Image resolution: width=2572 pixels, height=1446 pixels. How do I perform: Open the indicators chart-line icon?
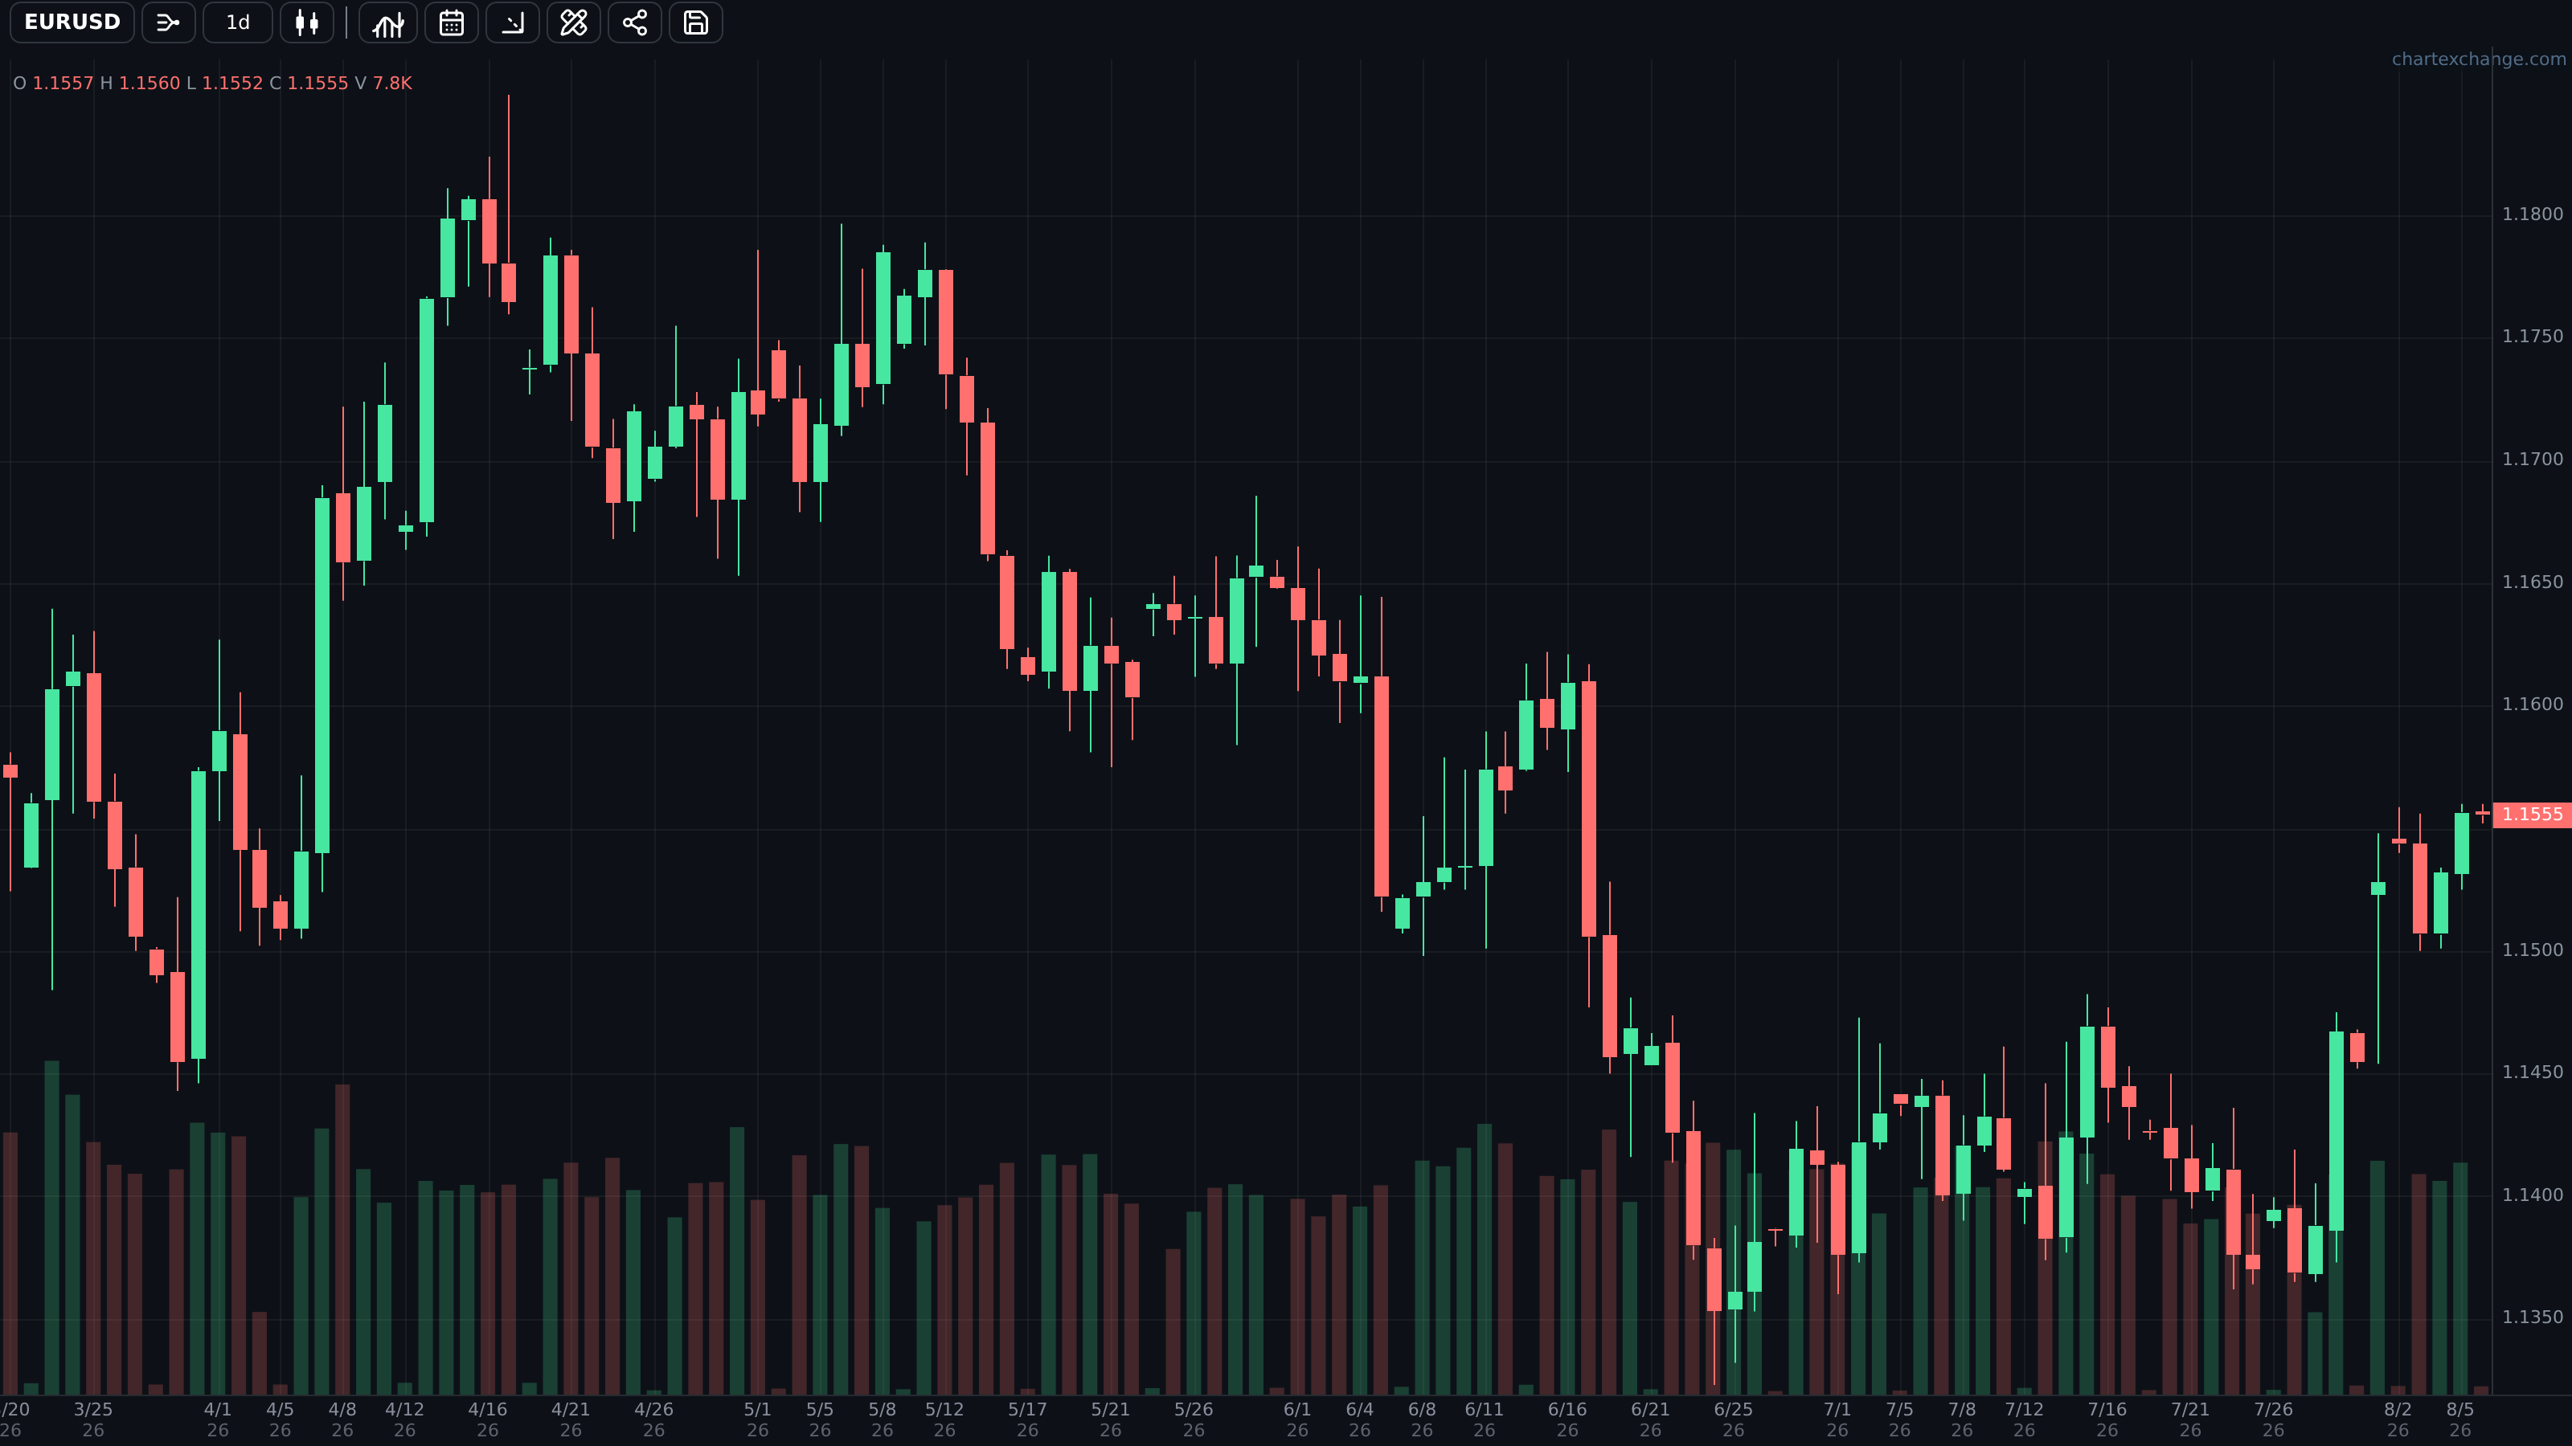point(387,22)
